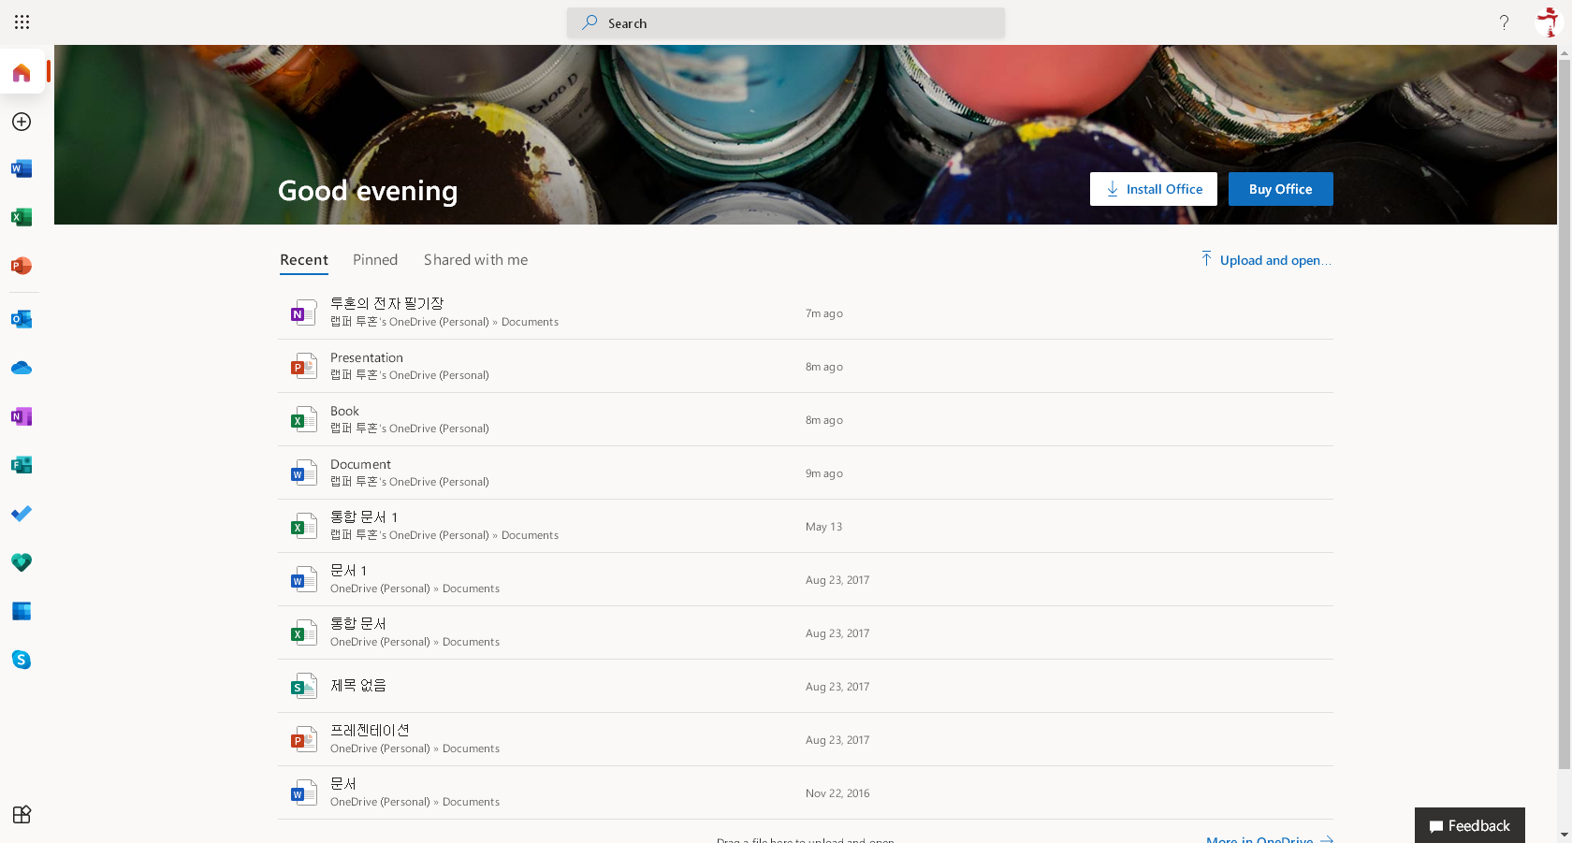Go to the Office Home icon

click(x=22, y=72)
